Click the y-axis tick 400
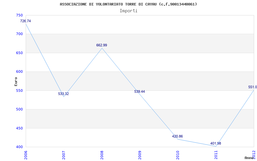 coord(19,147)
